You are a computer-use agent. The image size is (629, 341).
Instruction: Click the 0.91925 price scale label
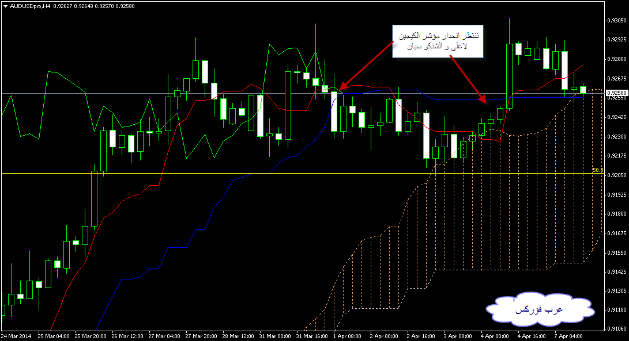coord(617,194)
